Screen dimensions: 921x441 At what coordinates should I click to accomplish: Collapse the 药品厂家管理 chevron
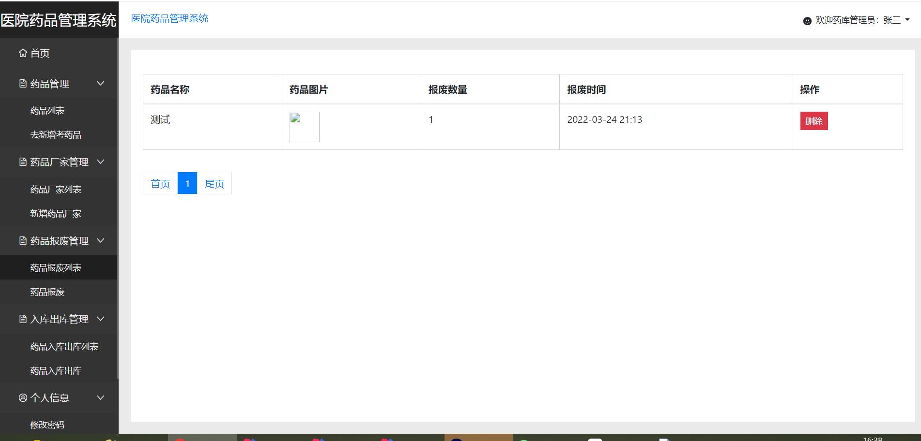(101, 162)
